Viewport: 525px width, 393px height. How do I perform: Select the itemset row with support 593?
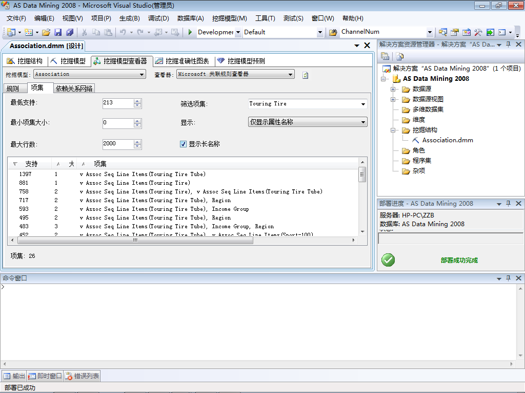coord(183,209)
